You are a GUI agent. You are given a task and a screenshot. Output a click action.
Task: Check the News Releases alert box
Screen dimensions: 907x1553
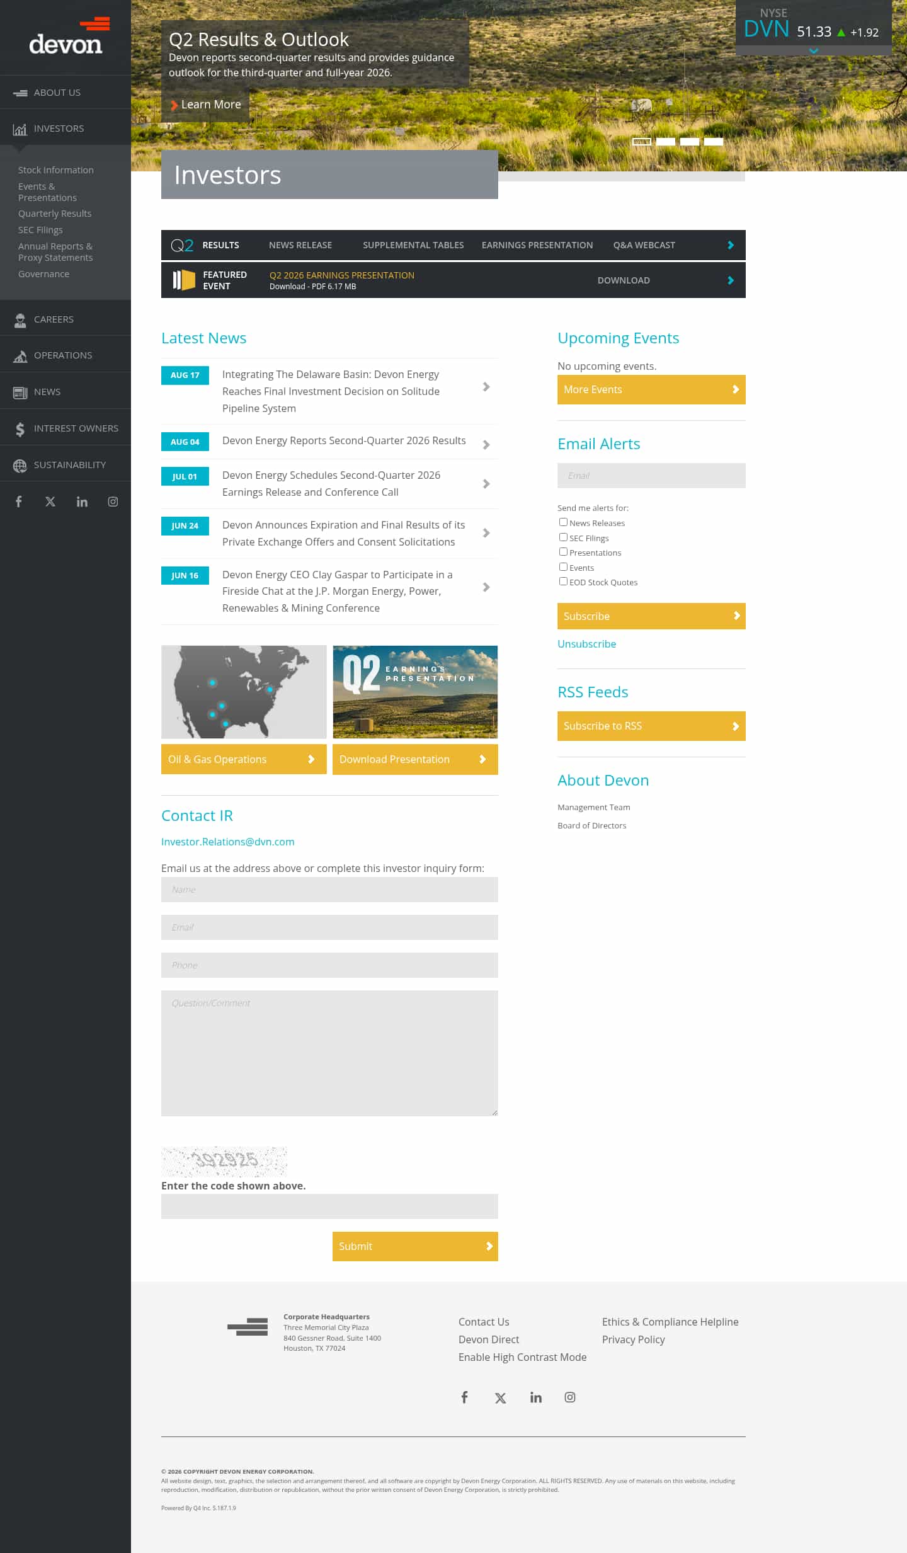point(563,522)
